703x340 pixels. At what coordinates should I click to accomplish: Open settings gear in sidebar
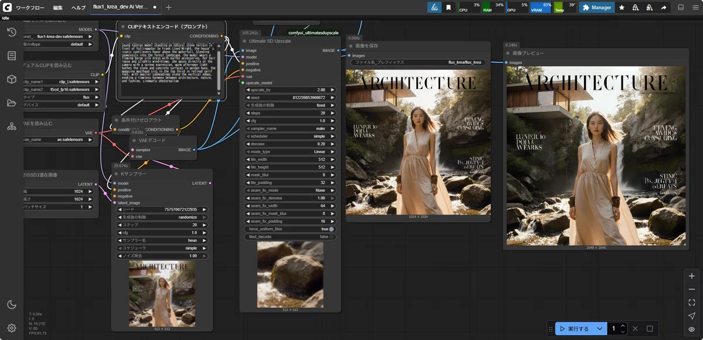(x=12, y=328)
